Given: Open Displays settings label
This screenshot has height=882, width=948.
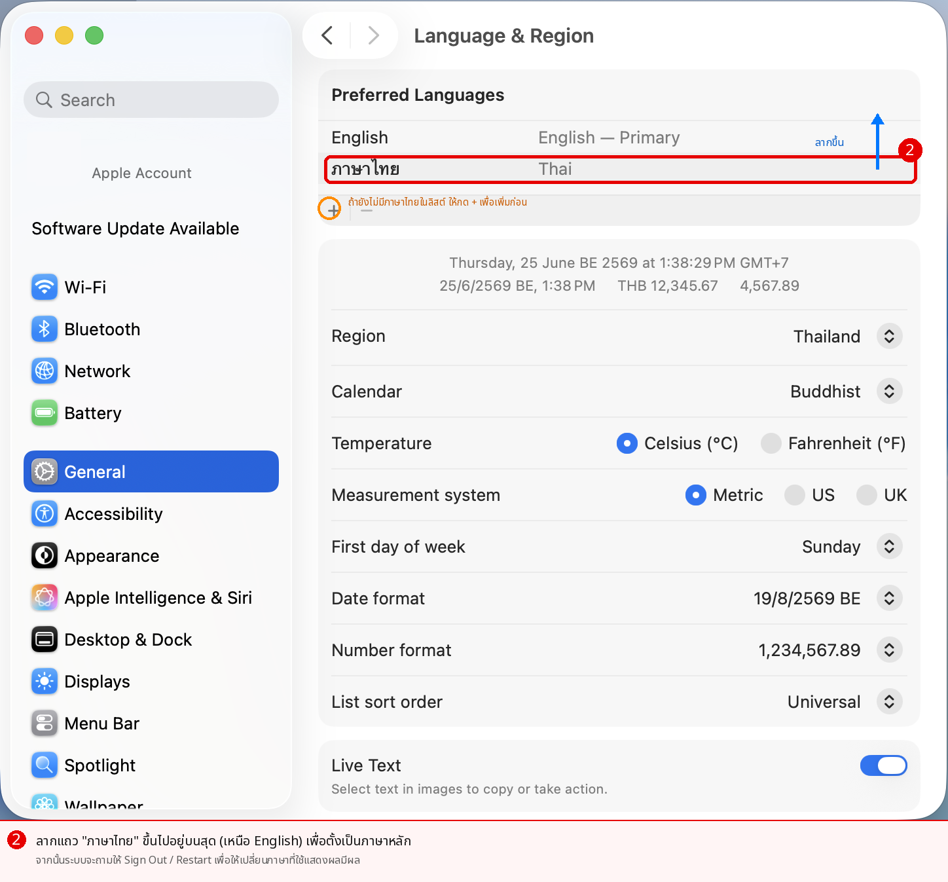Looking at the screenshot, I should [97, 681].
